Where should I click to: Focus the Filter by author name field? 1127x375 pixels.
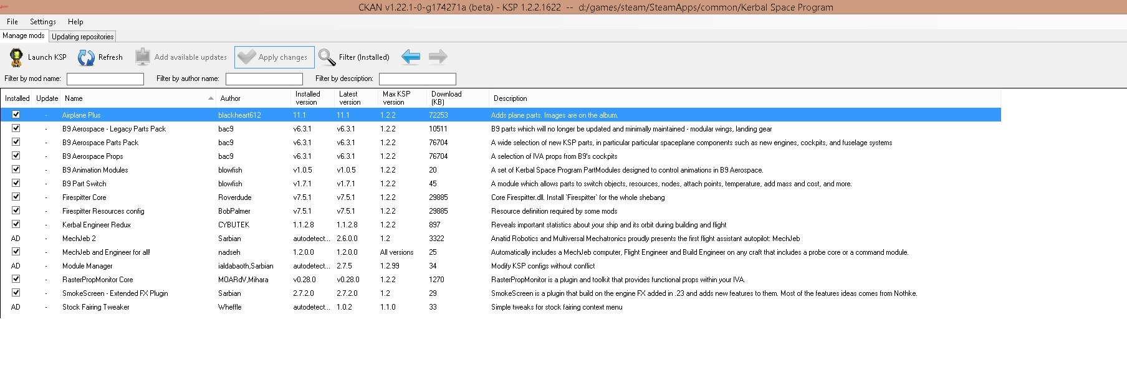coord(264,79)
